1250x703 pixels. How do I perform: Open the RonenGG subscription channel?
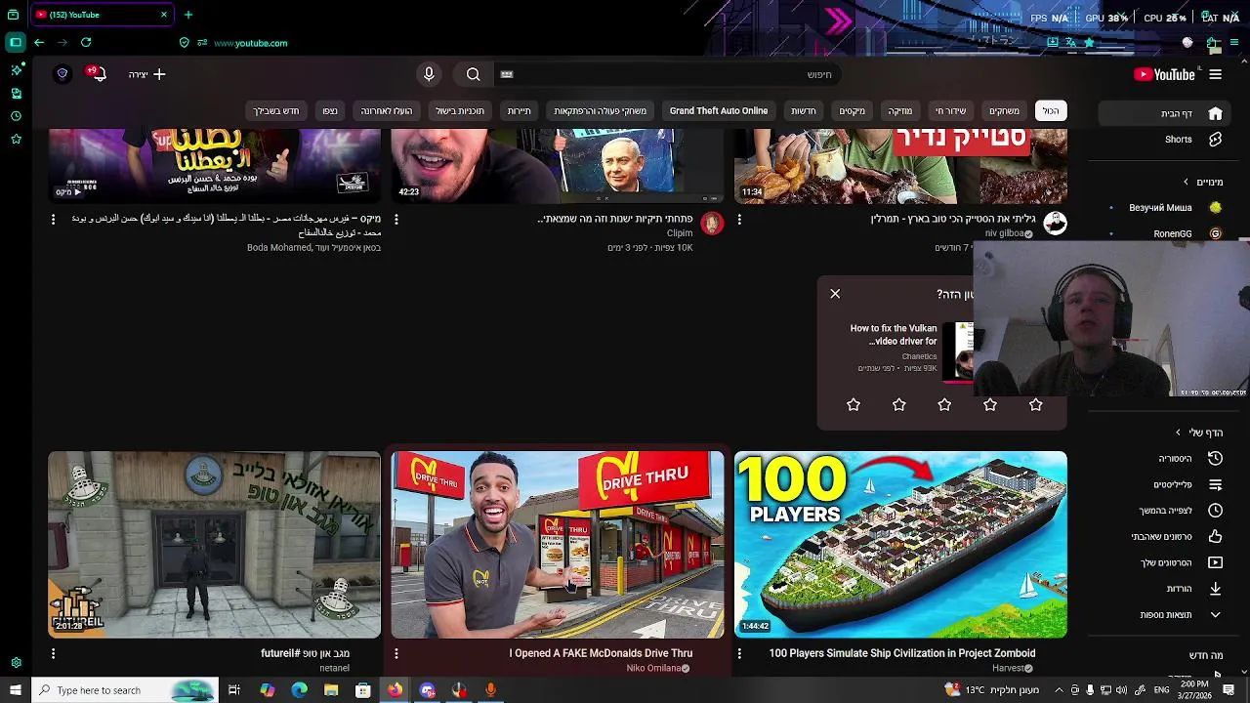[x=1162, y=233]
